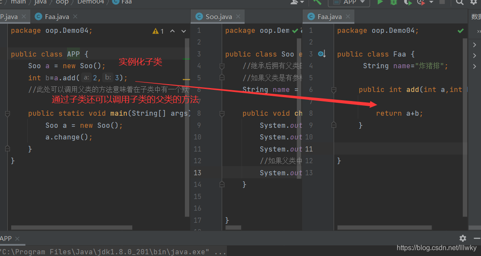Click yellow warning stripe mark in APP editor
The width and height of the screenshot is (481, 256).
(x=186, y=79)
